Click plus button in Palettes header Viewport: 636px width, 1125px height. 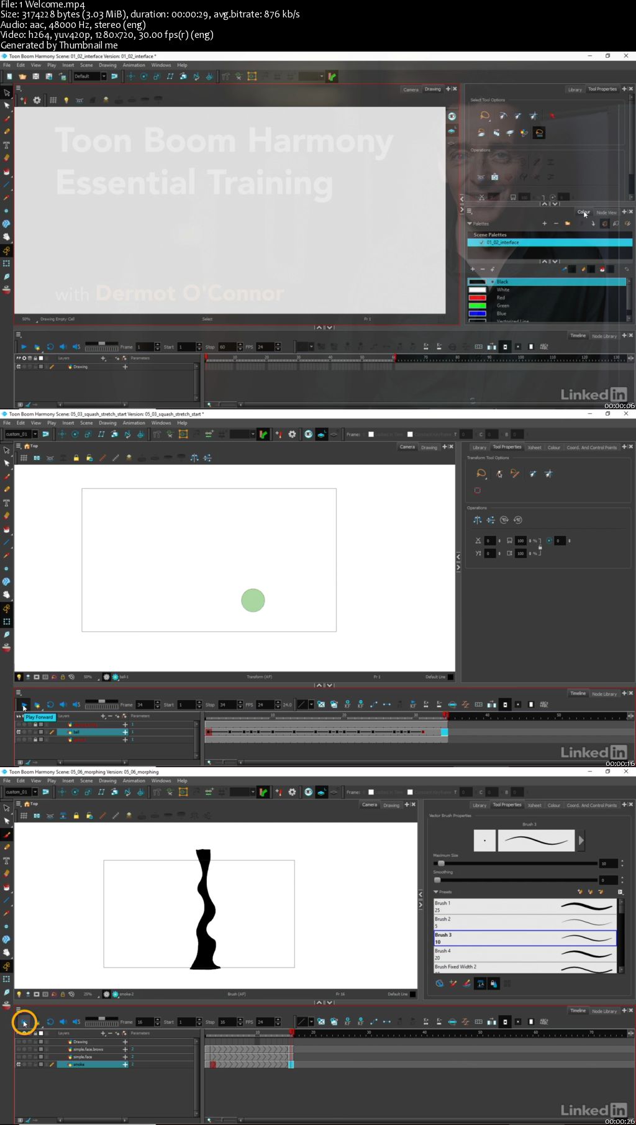pyautogui.click(x=544, y=224)
